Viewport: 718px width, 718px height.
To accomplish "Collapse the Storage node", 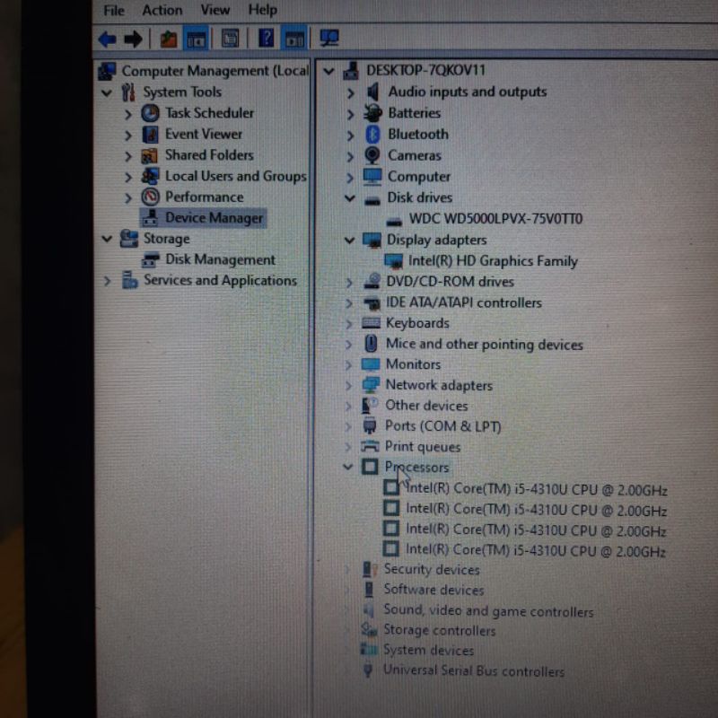I will click(107, 239).
